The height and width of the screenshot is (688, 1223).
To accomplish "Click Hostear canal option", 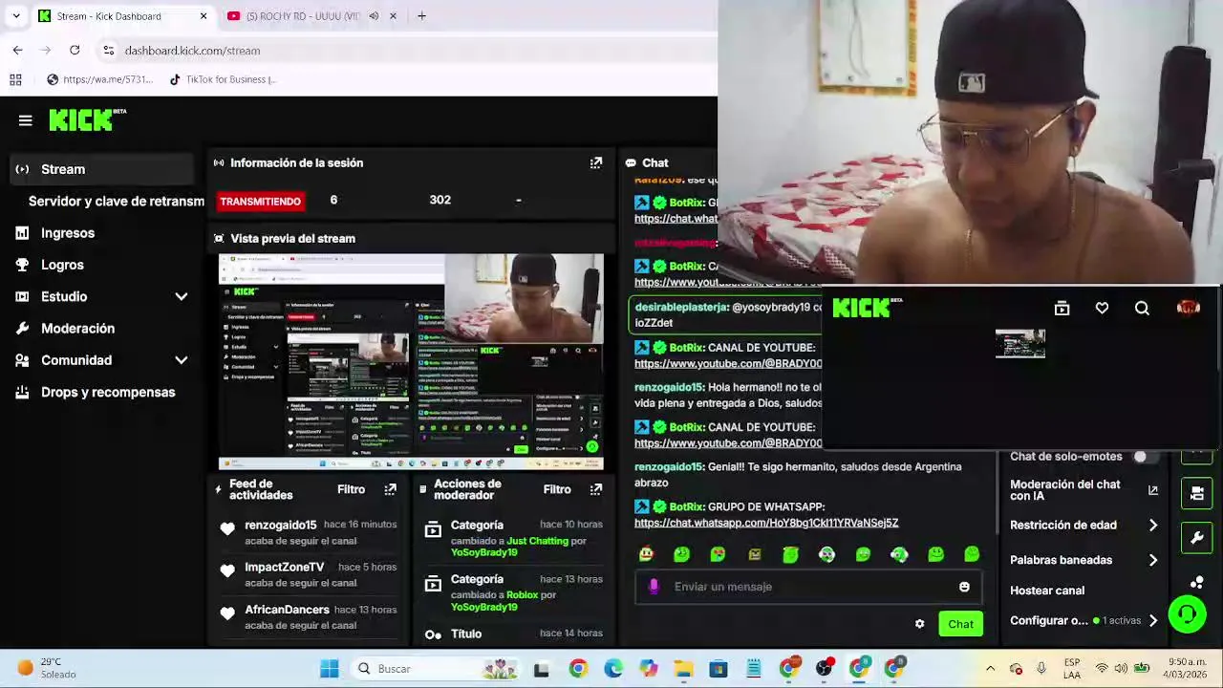I will coord(1047,591).
